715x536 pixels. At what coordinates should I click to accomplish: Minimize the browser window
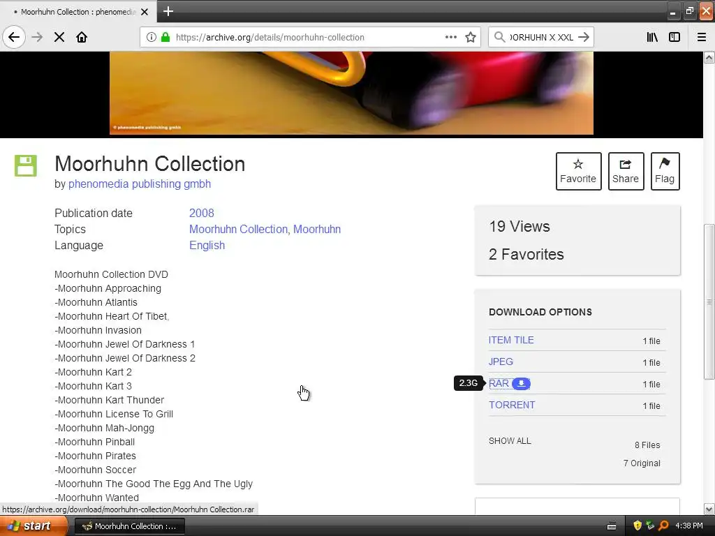[672, 11]
